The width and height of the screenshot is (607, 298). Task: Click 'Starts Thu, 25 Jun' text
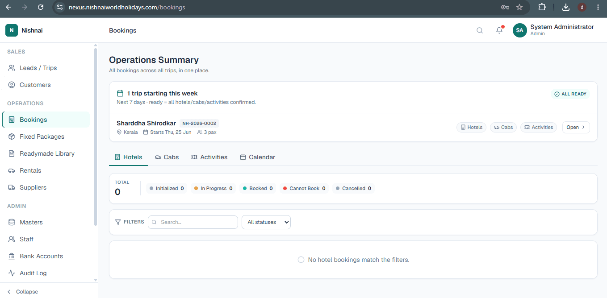click(171, 132)
